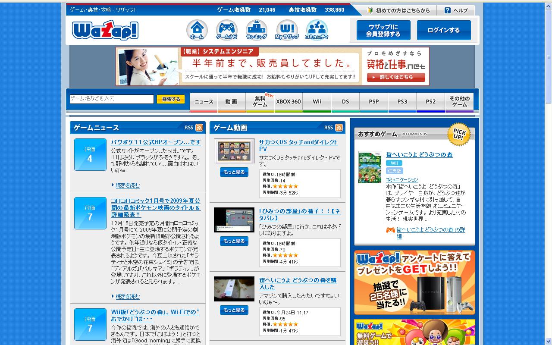552x345 pixels.
Task: Select the XBOX 360 tab
Action: pos(289,102)
